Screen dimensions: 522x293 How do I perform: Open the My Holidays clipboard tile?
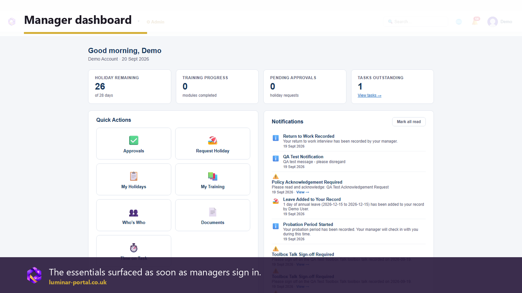(133, 179)
